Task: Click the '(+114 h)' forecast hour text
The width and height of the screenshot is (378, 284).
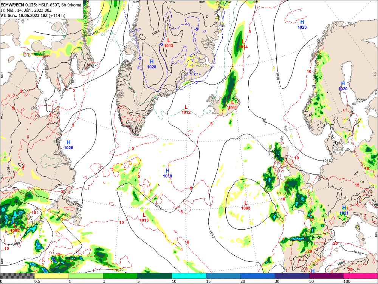Action: click(x=57, y=15)
